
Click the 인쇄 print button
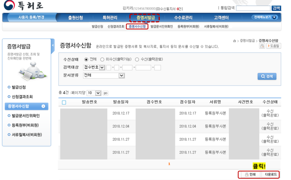tap(250, 175)
